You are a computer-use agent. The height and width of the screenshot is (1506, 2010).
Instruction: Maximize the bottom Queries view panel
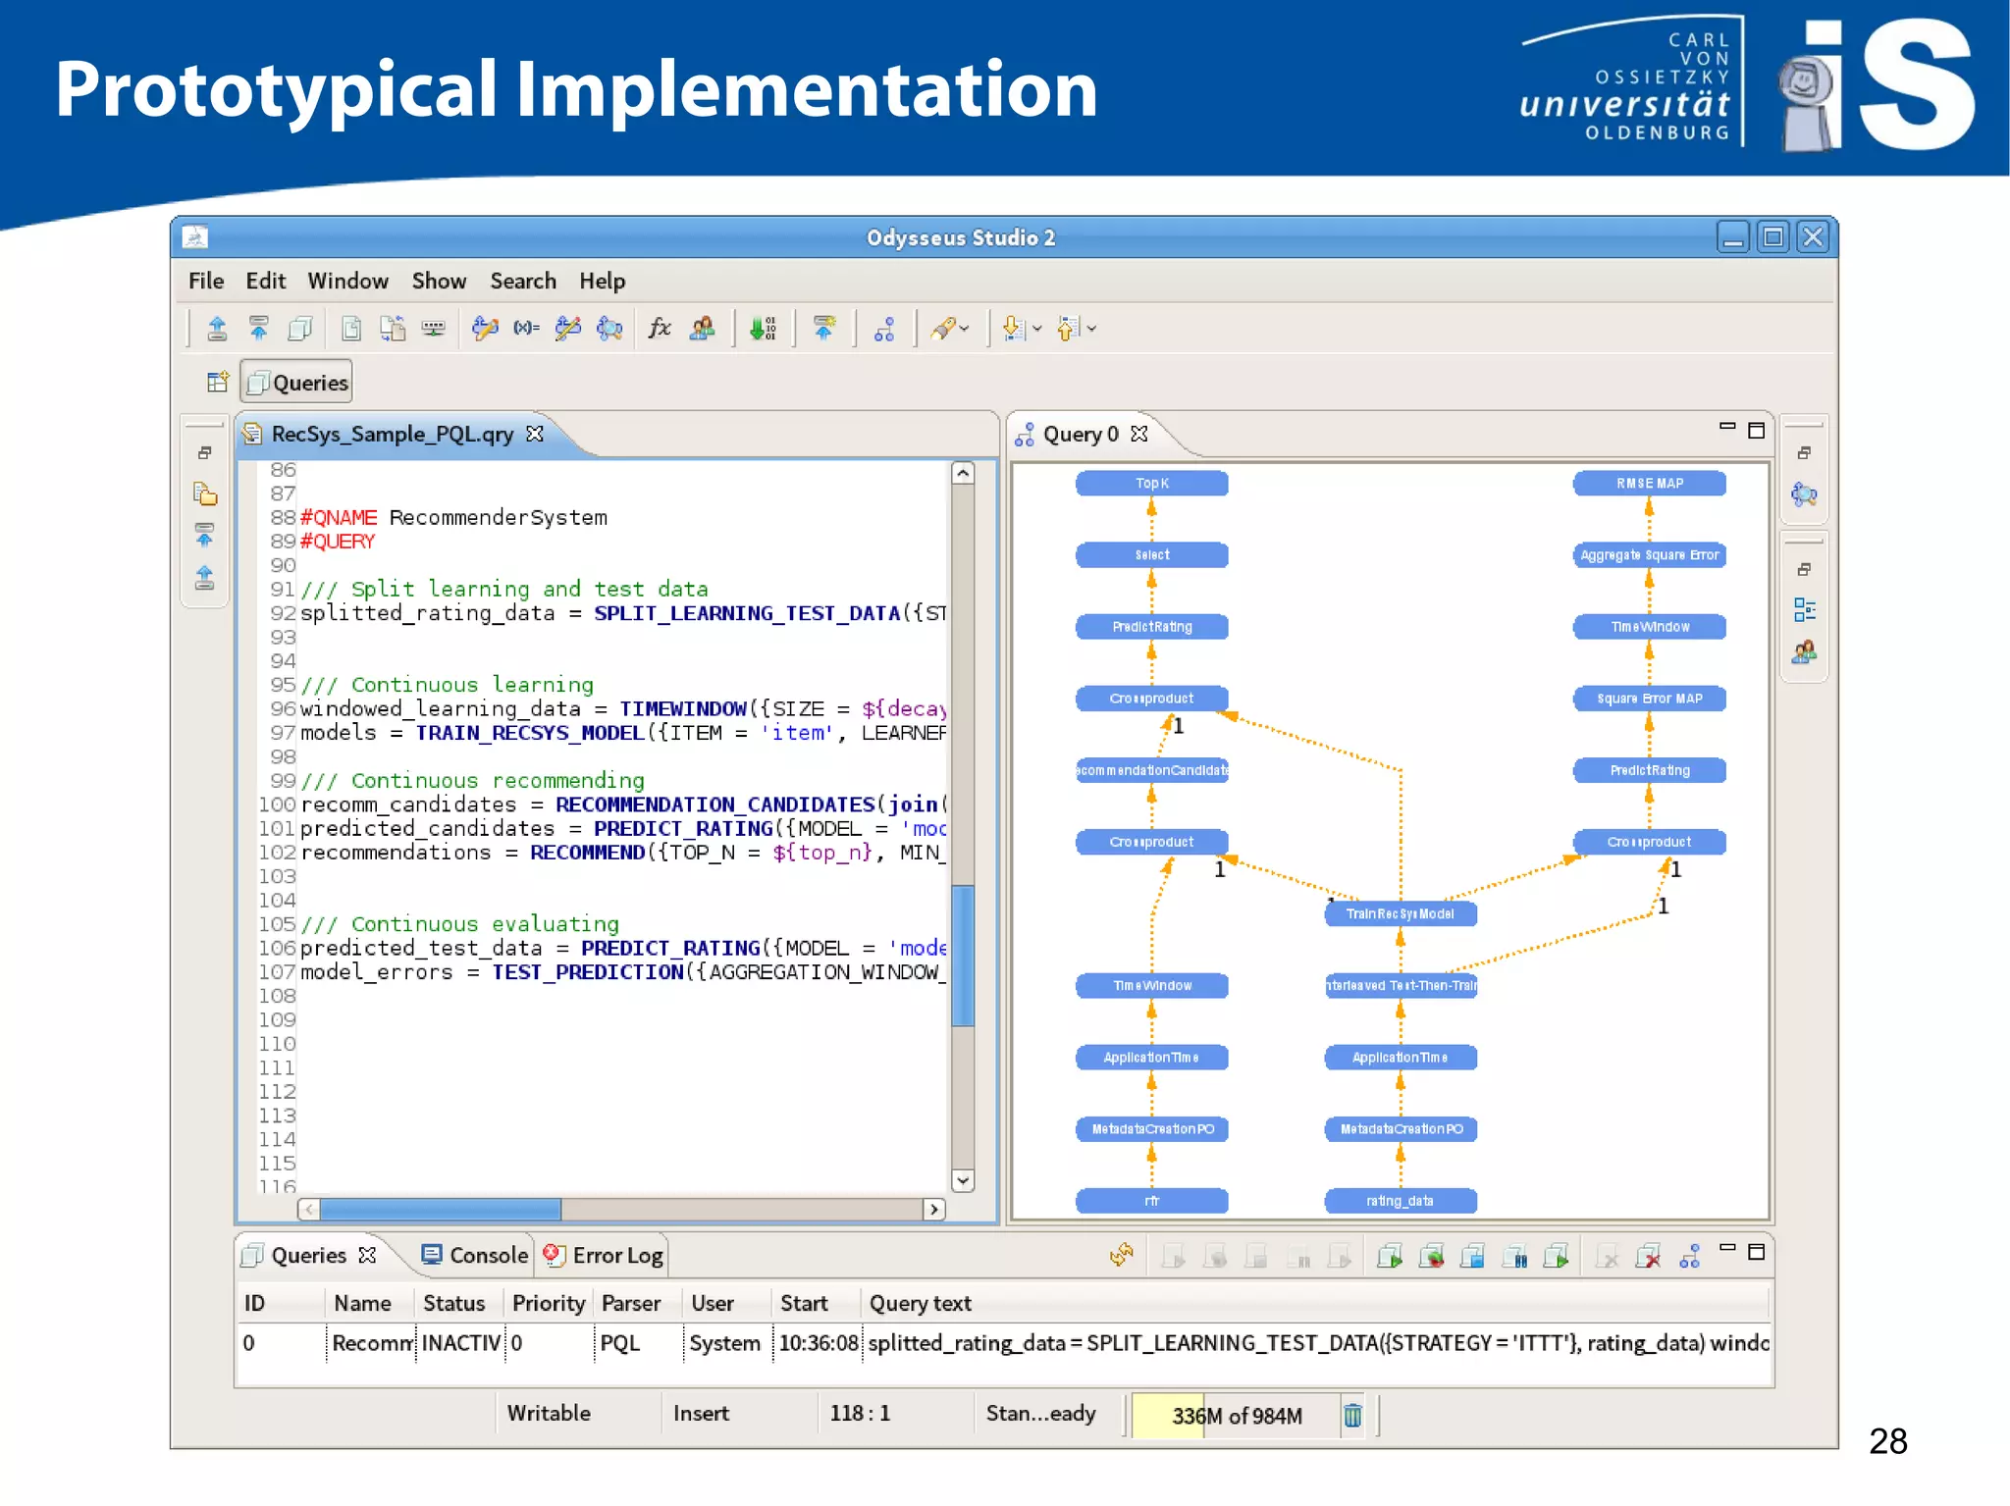click(1757, 1251)
